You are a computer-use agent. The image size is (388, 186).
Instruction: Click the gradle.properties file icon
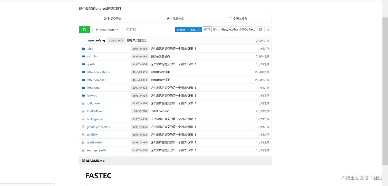pyautogui.click(x=83, y=127)
